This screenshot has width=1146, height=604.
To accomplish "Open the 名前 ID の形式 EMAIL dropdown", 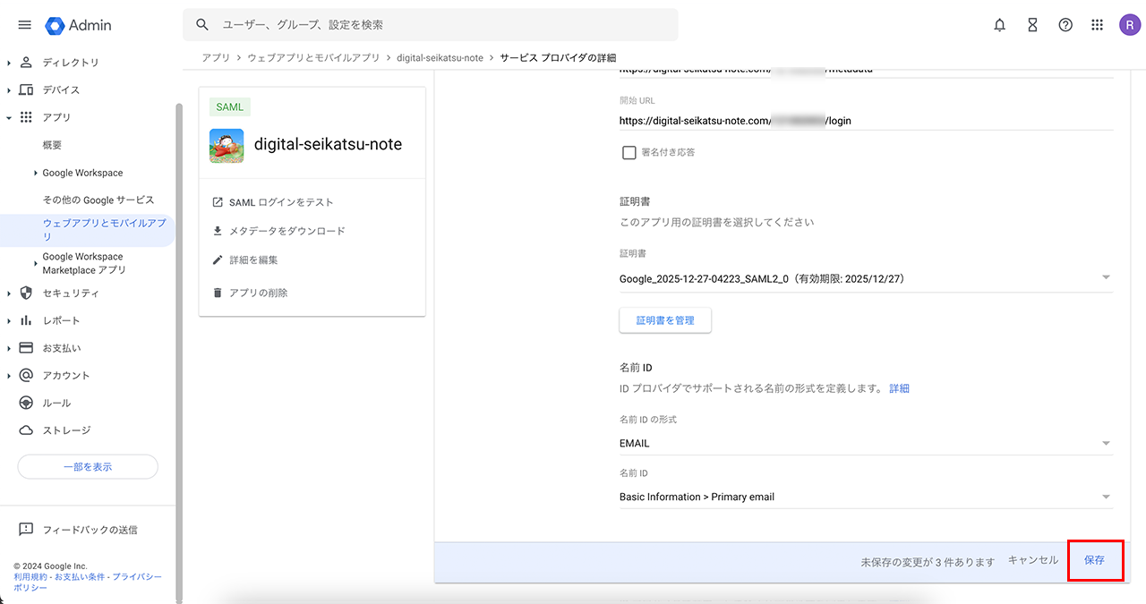I will pyautogui.click(x=865, y=443).
